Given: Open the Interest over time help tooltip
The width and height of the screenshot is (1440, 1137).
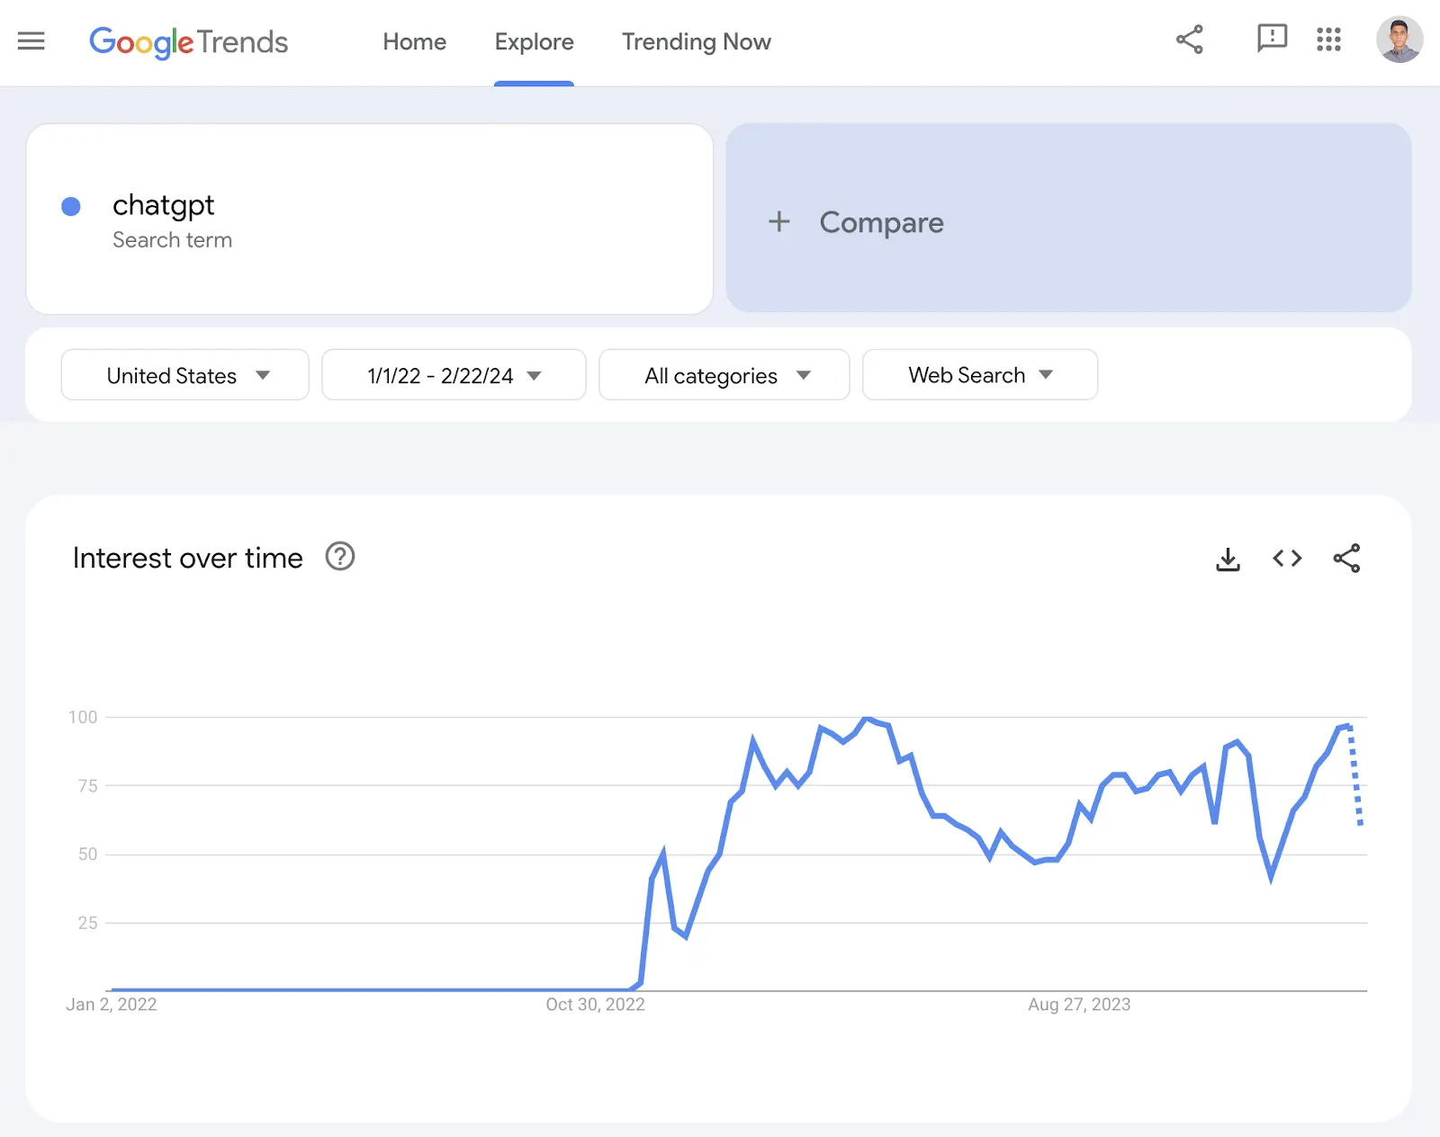Looking at the screenshot, I should pyautogui.click(x=339, y=558).
